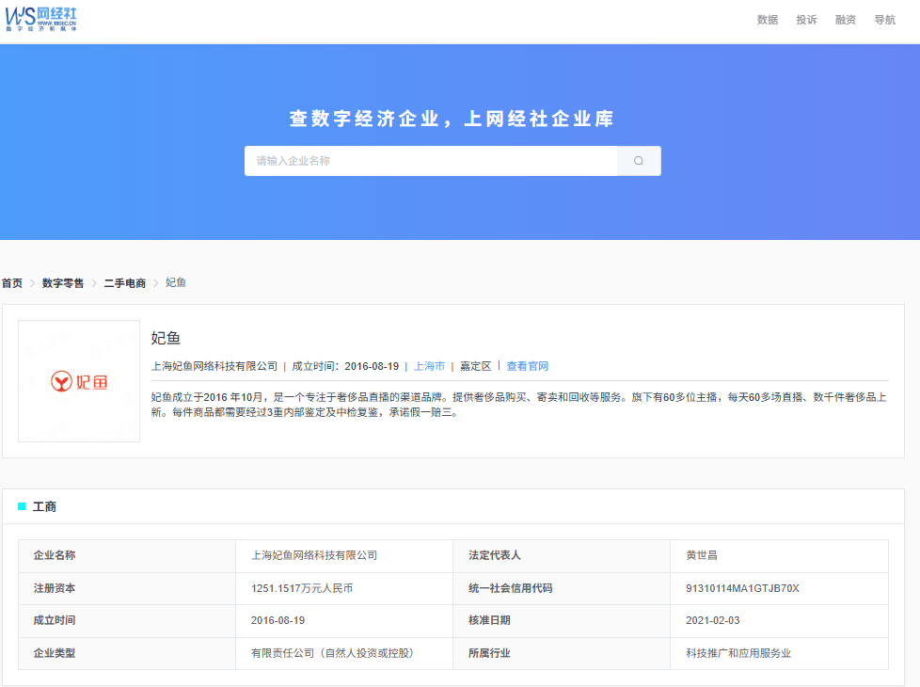Click the 妃鱼 company title heading

tap(166, 338)
